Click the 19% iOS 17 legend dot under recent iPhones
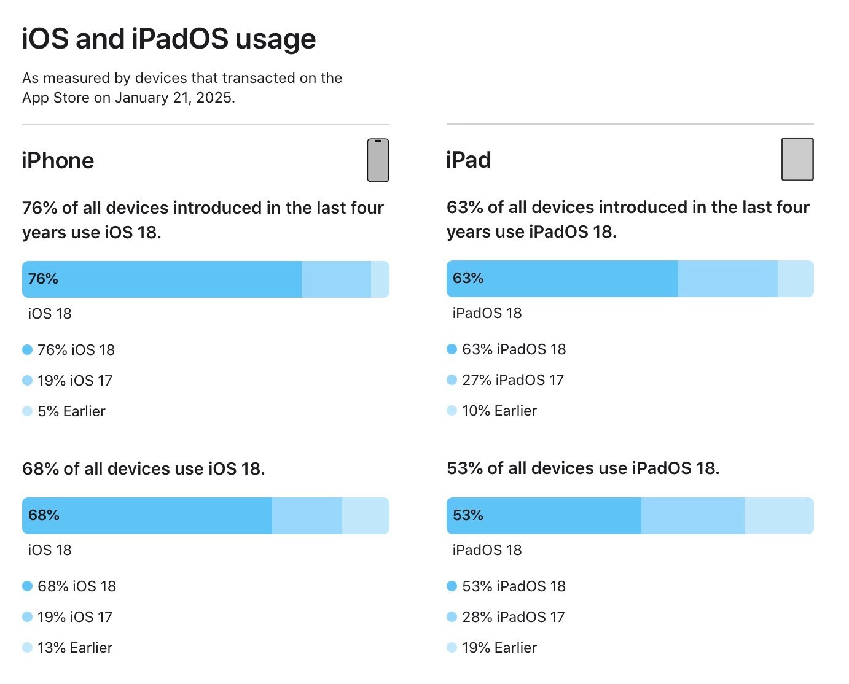 click(x=27, y=381)
